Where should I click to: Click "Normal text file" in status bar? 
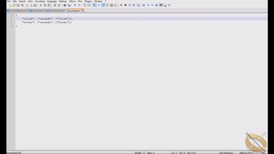[14, 153]
